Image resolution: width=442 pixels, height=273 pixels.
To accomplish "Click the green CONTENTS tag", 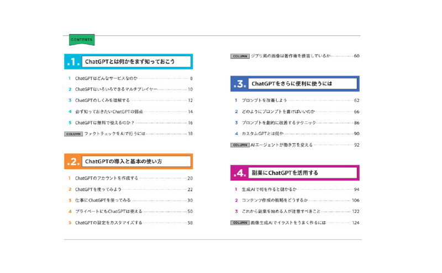I will [82, 40].
